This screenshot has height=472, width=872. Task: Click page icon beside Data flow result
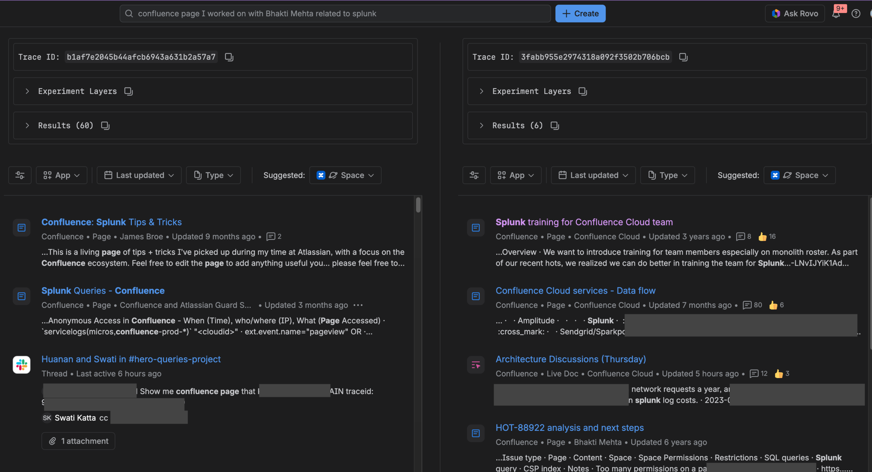476,296
